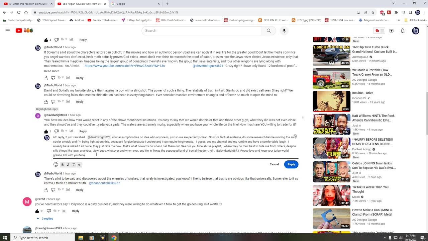Screen dimensions: 428x241
Task: Click the YouTube search field
Action: pyautogui.click(x=202, y=30)
